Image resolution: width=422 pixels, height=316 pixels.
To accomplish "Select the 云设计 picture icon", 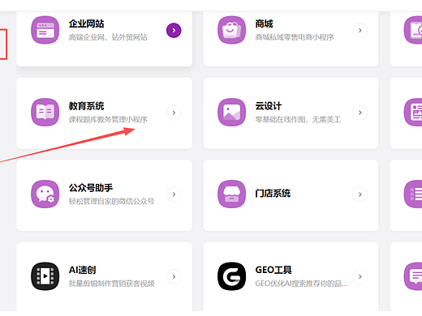I will (x=231, y=112).
